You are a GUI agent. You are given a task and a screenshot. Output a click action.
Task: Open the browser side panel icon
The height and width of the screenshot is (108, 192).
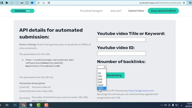[x=1, y=3]
